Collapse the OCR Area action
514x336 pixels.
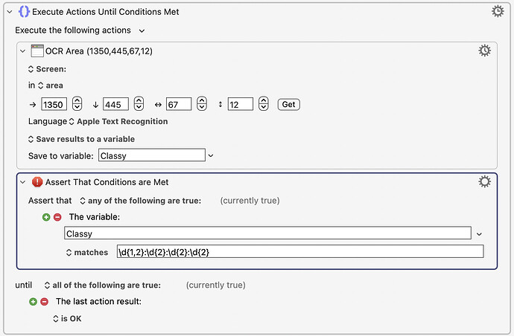click(22, 51)
